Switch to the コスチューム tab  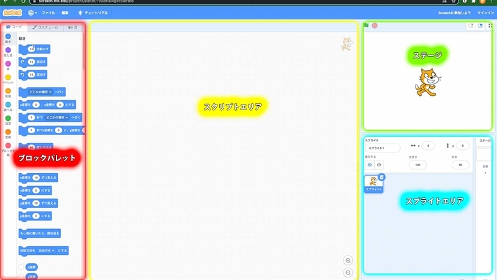(x=45, y=27)
